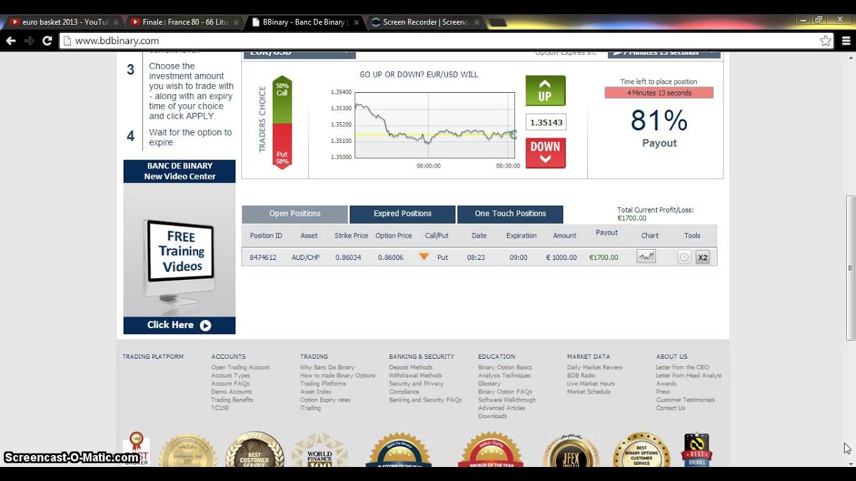Click the orange Put arrow in position row
Viewport: 856px width, 481px height.
coord(423,257)
